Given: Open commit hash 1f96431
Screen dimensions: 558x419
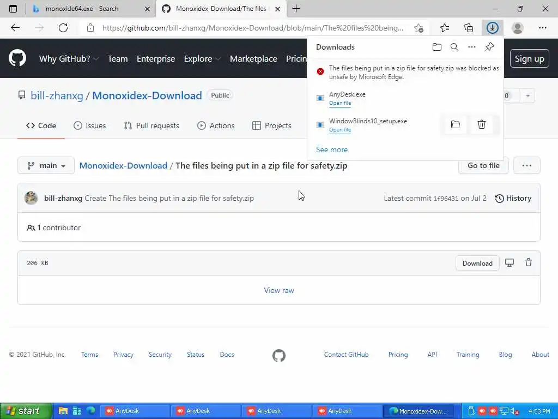Looking at the screenshot, I should point(446,199).
